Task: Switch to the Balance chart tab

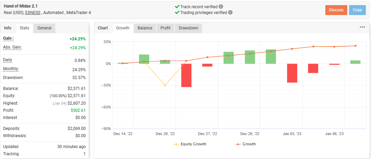Action: click(x=145, y=28)
